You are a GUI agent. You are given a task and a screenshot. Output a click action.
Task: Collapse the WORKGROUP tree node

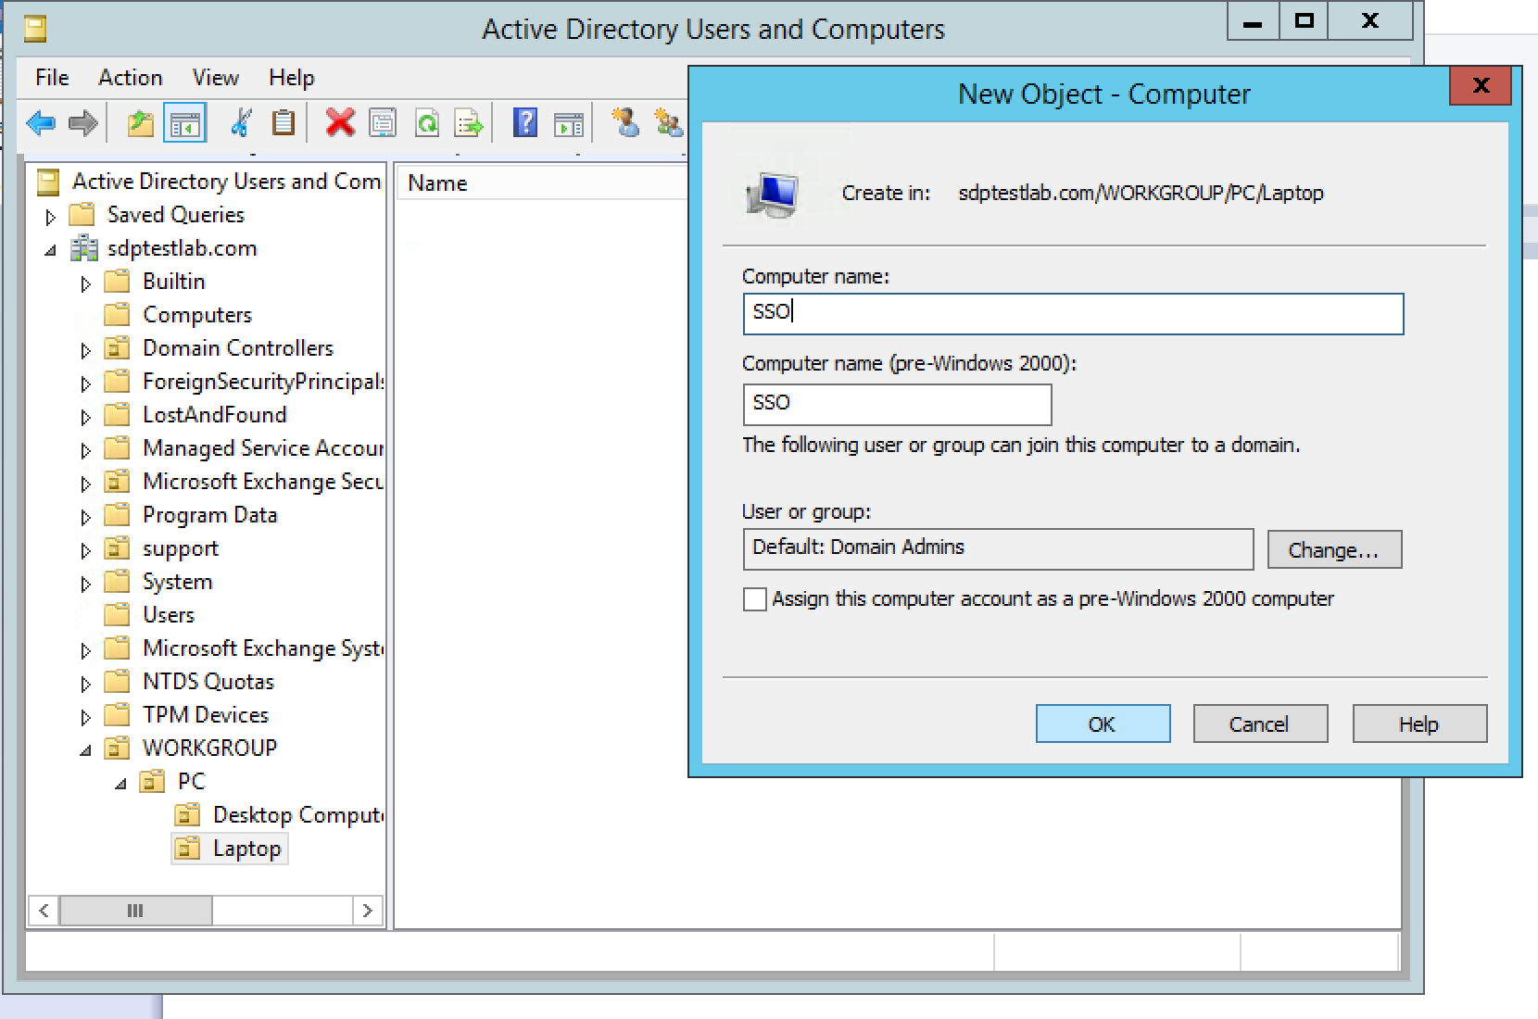pos(85,749)
